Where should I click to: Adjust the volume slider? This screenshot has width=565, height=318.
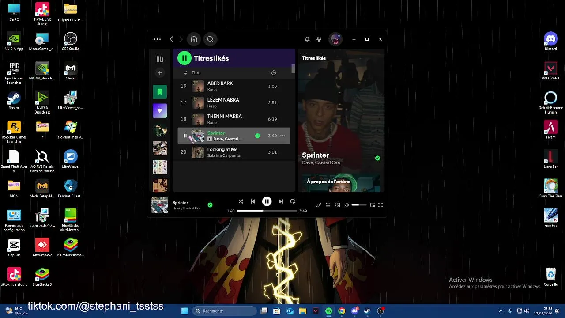pyautogui.click(x=359, y=205)
